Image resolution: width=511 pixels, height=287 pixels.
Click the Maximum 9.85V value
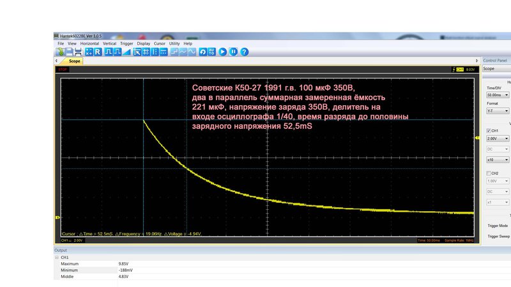point(123,264)
